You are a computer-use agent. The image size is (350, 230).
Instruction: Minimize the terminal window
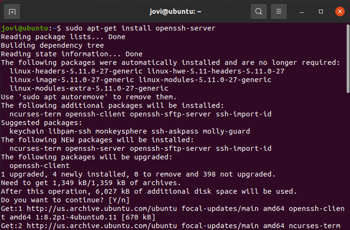(x=302, y=11)
